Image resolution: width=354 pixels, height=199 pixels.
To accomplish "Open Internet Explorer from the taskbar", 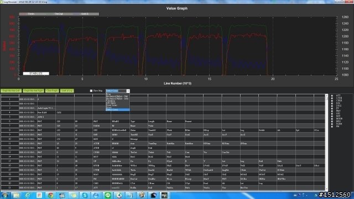I will tap(28, 195).
